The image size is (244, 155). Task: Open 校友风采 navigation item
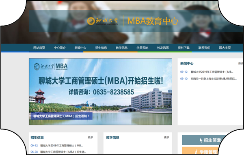pyautogui.click(x=163, y=48)
